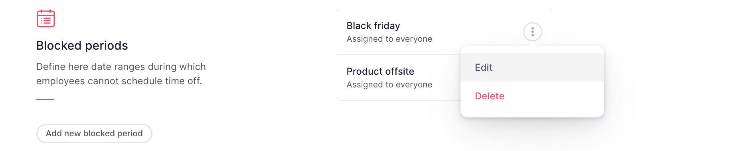731x151 pixels.
Task: Click "Assigned to everyone" under Black friday
Action: pos(389,39)
